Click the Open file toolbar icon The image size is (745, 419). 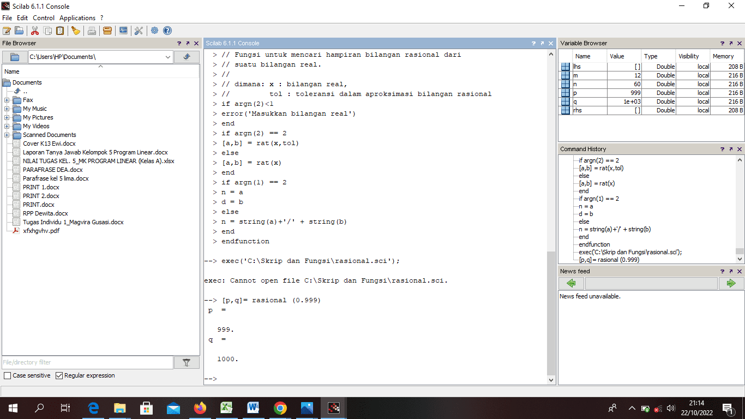[19, 31]
